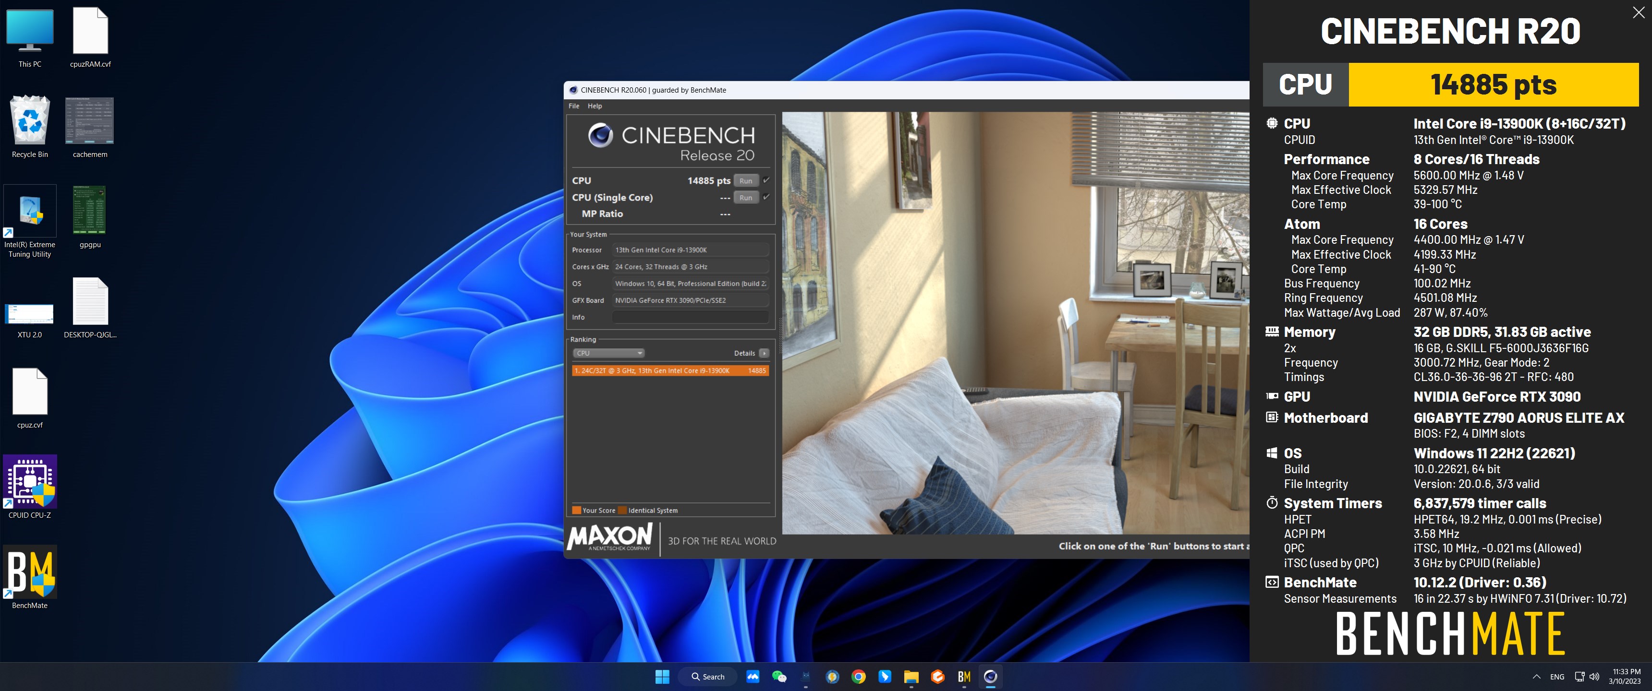Open network settings tray icon

pos(1579,676)
